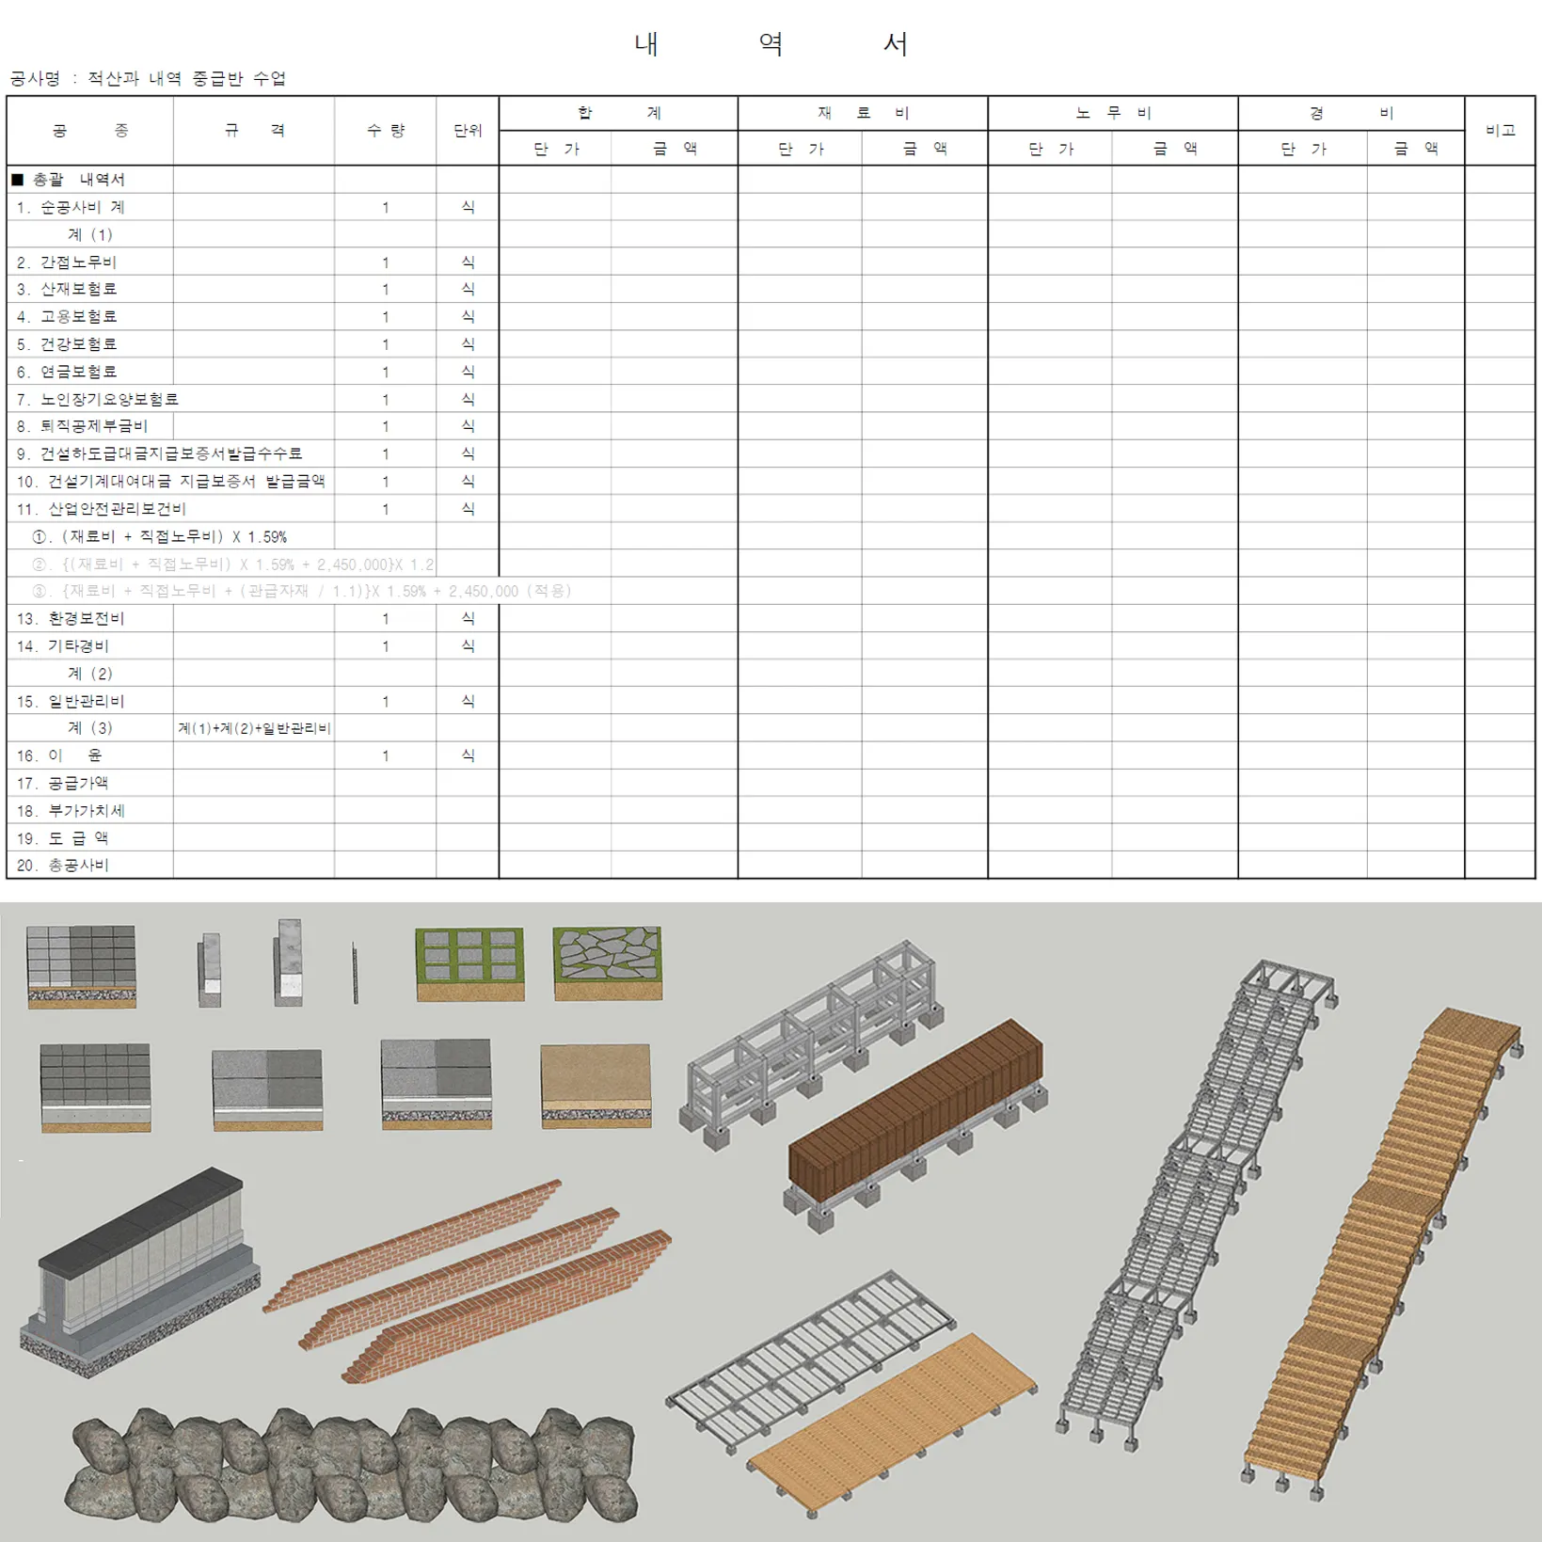Image resolution: width=1542 pixels, height=1542 pixels.
Task: Select row '3. 산재보험료'
Action: pos(771,289)
